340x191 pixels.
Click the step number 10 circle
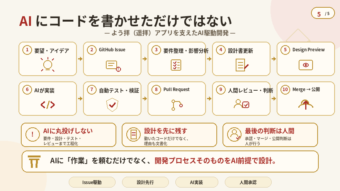(x=285, y=90)
